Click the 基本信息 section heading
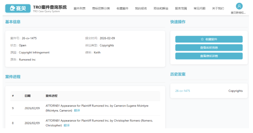 (x=13, y=22)
